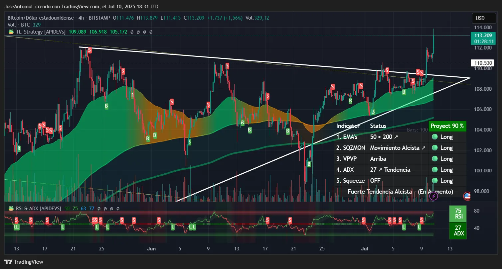Click the 104.000 price axis label
502x269 pixels.
[x=482, y=130]
